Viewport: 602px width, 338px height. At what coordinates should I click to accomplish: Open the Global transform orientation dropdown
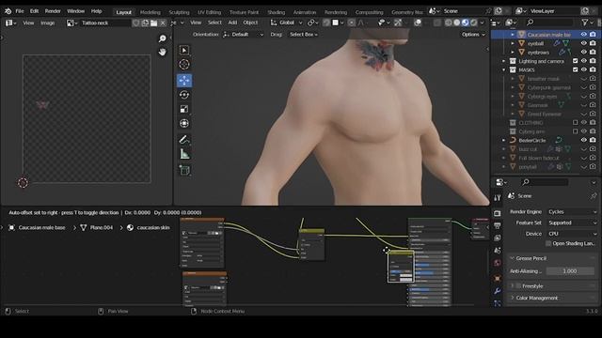pos(286,23)
